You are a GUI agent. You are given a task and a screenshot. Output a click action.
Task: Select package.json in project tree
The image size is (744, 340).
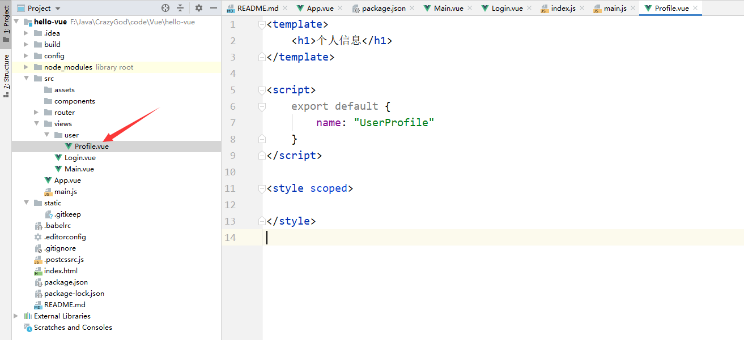coord(66,282)
